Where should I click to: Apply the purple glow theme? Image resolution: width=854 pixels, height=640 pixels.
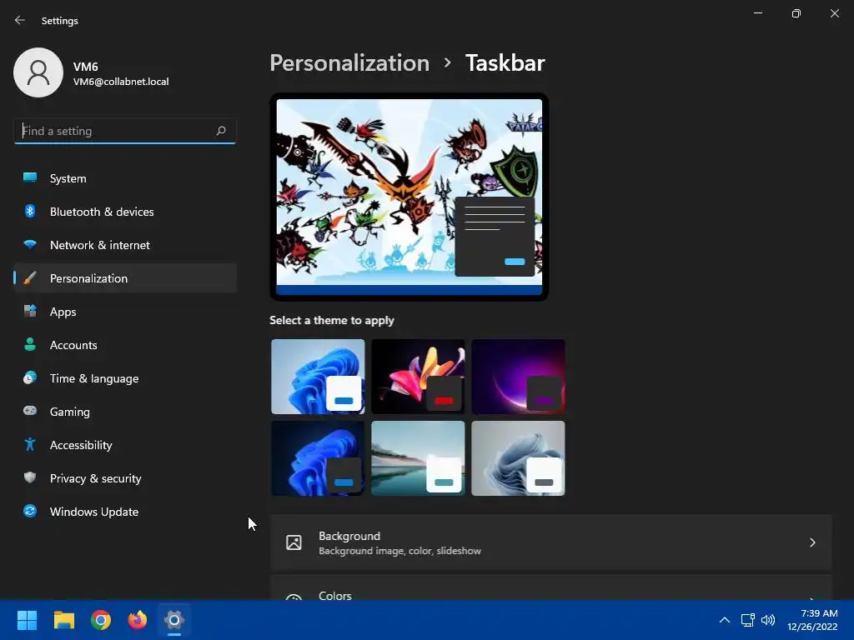(518, 377)
